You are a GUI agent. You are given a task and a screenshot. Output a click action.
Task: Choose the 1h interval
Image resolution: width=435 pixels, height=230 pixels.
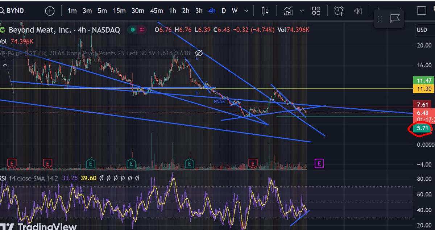click(x=173, y=11)
